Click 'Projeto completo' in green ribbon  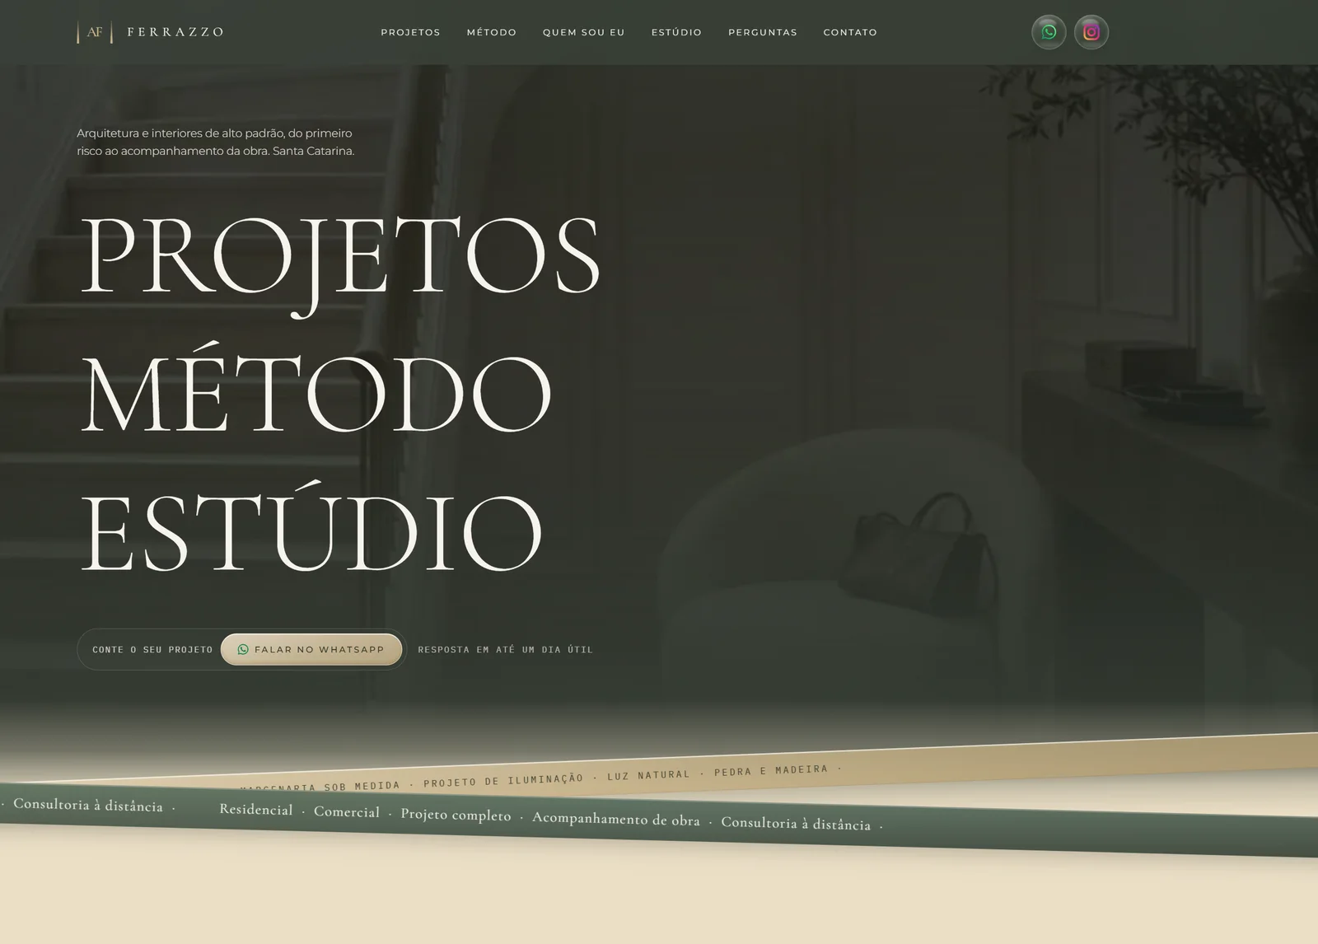pyautogui.click(x=456, y=815)
